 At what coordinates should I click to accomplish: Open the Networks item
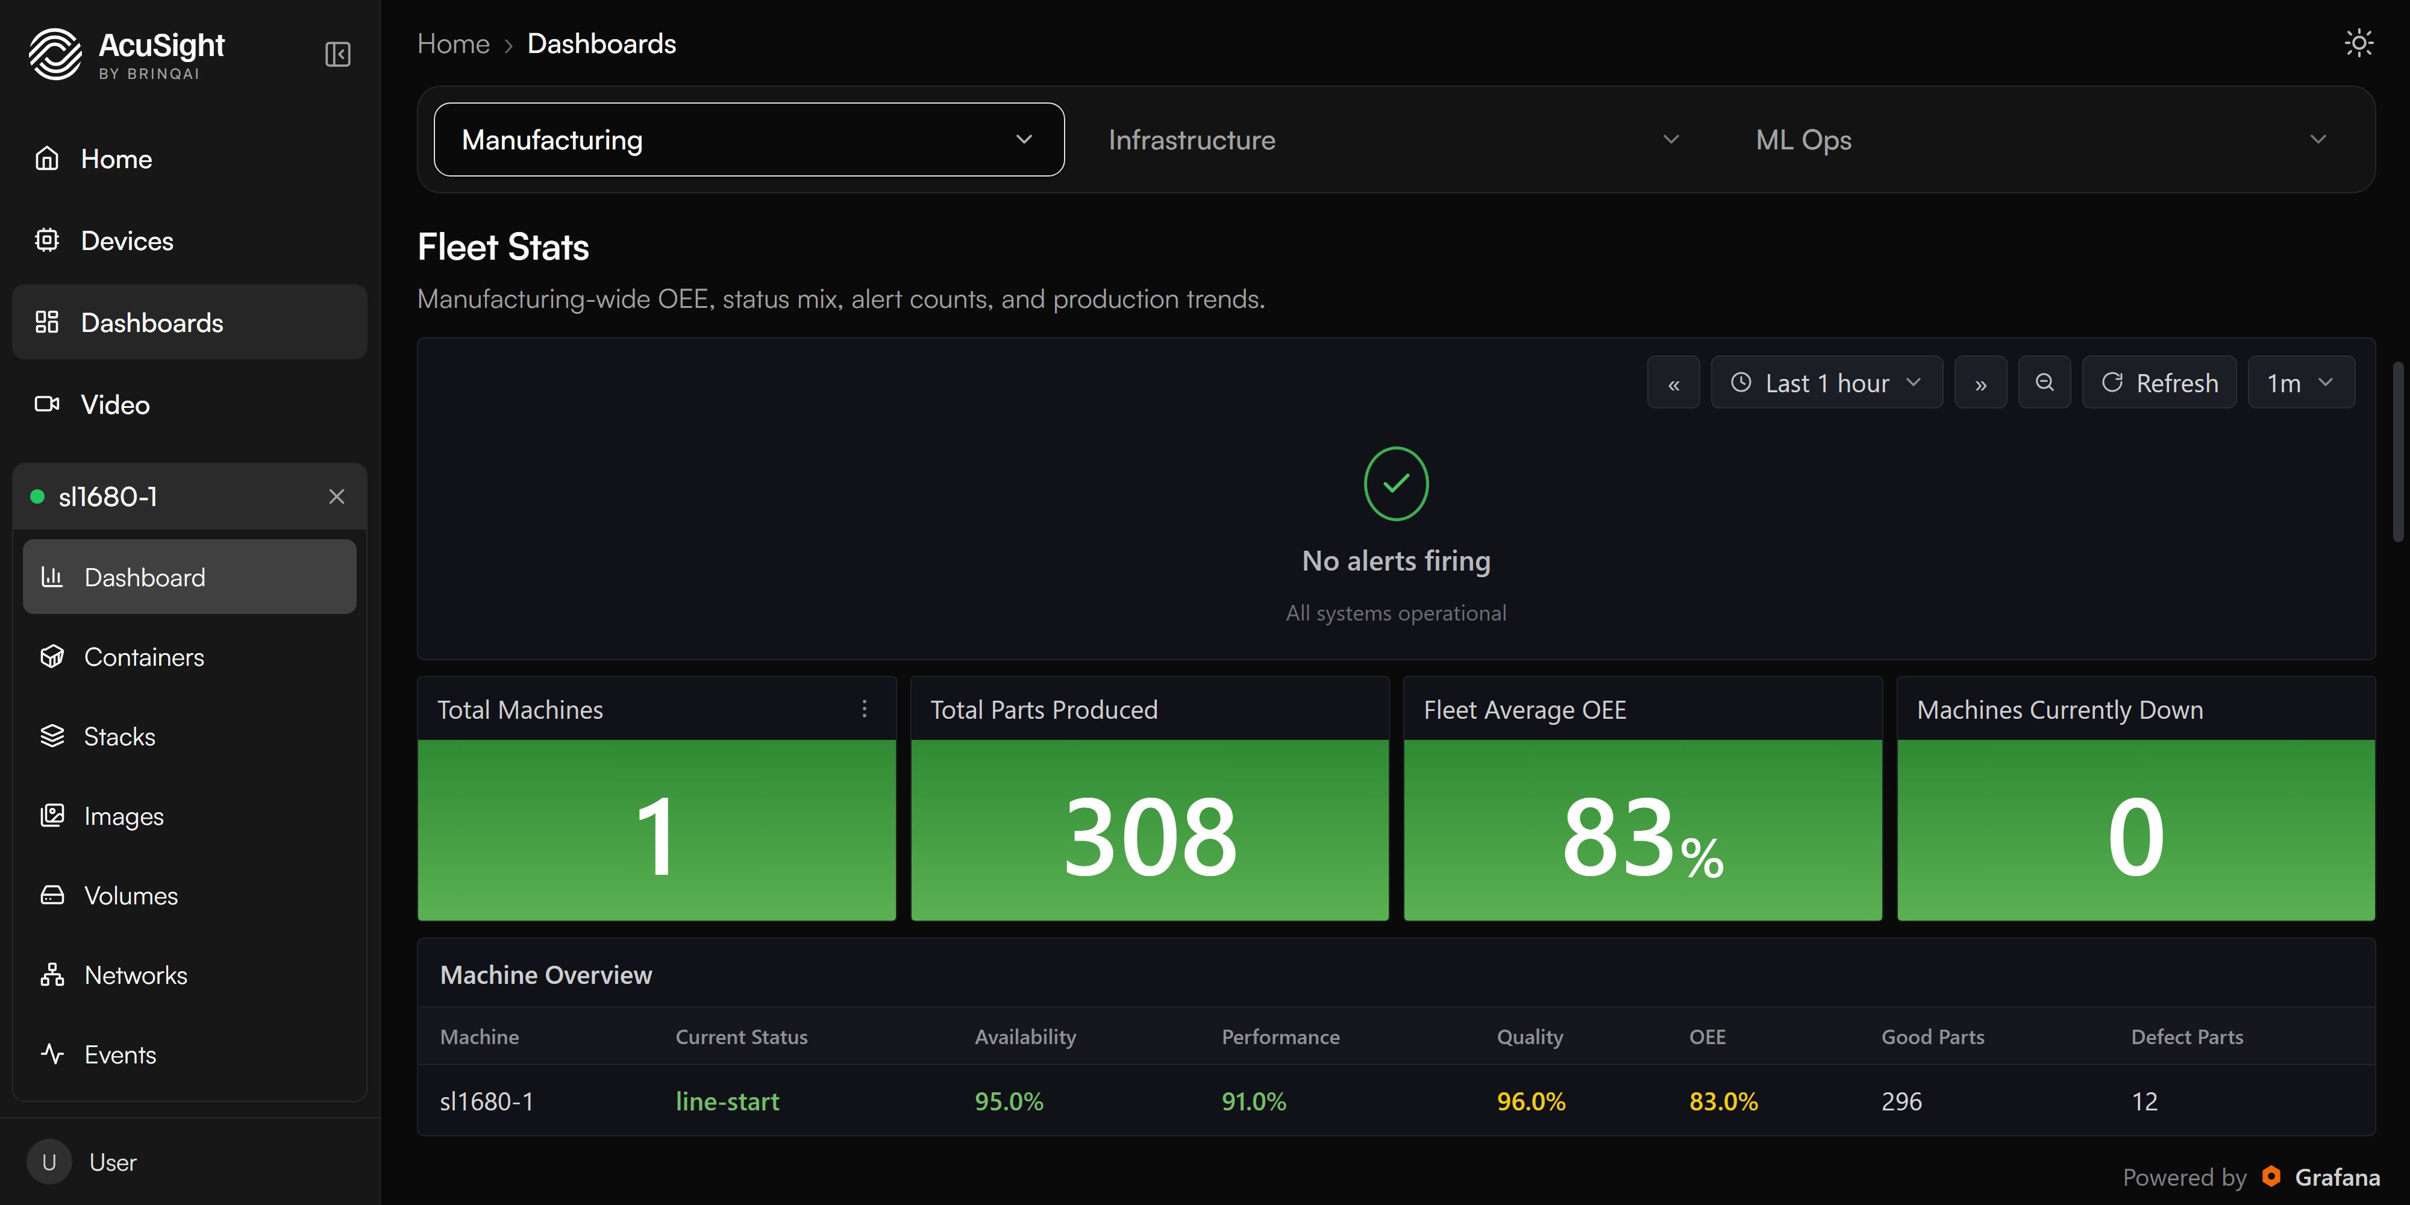(189, 975)
